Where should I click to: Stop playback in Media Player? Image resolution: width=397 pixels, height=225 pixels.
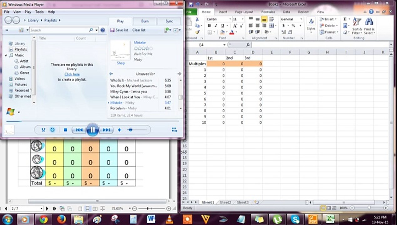point(65,130)
